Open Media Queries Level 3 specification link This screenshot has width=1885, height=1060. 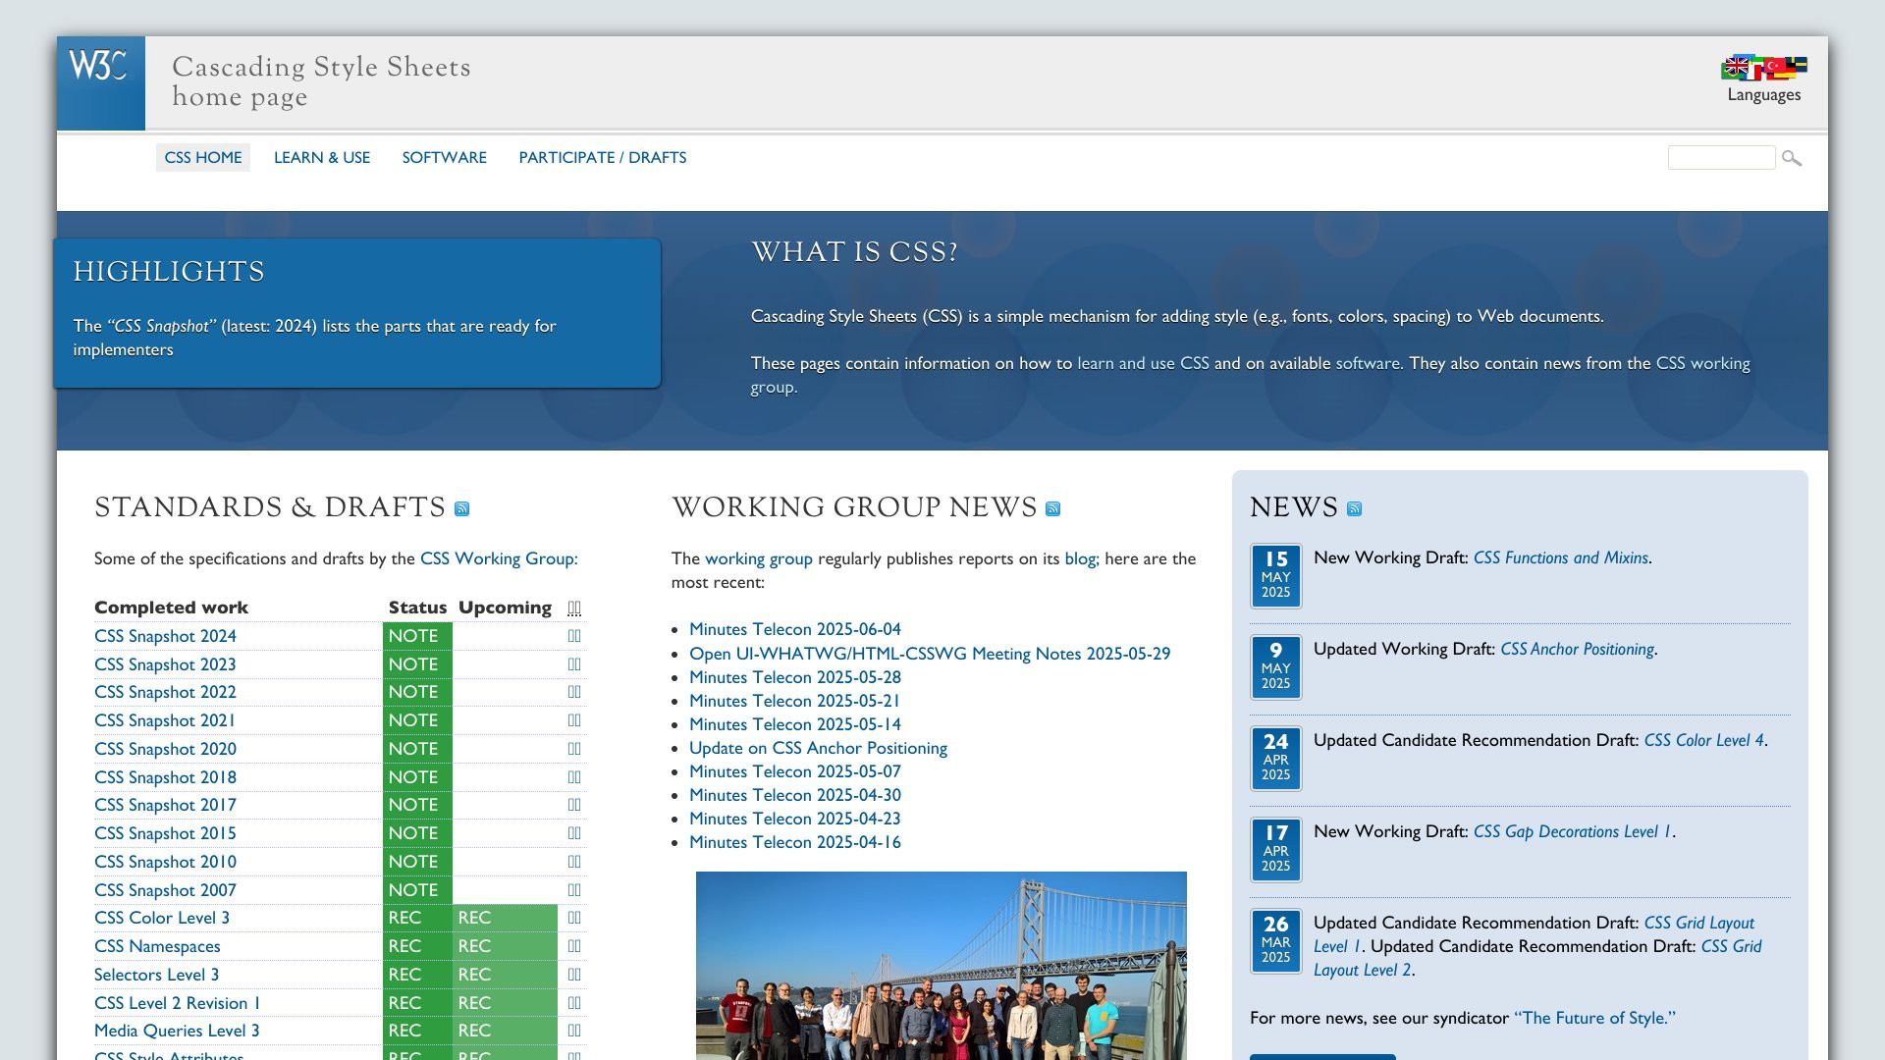tap(177, 1031)
